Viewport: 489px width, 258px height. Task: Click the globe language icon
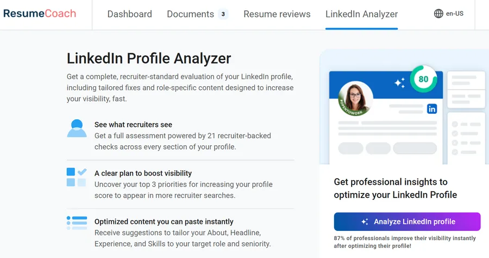pos(438,14)
